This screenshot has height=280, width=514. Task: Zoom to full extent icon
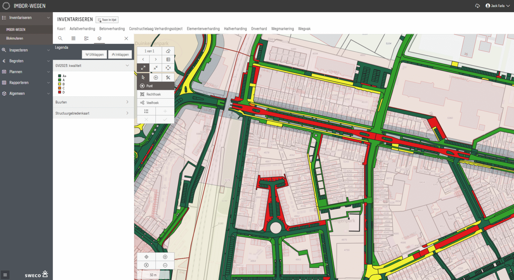pyautogui.click(x=168, y=68)
